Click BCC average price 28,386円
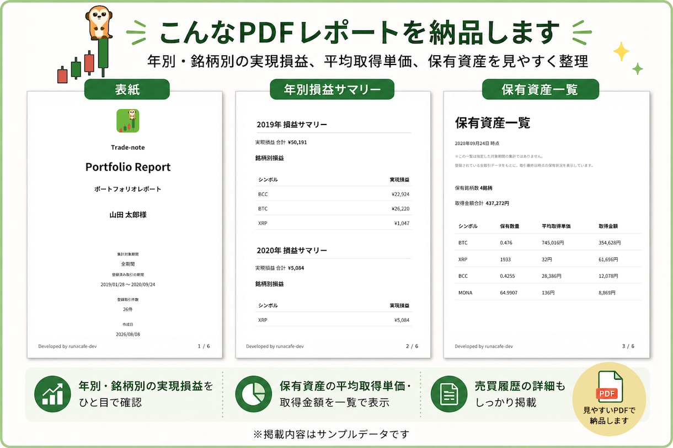The image size is (673, 448). (552, 276)
